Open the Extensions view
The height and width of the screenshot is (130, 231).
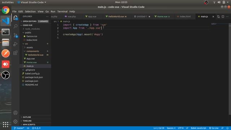(x=15, y=53)
